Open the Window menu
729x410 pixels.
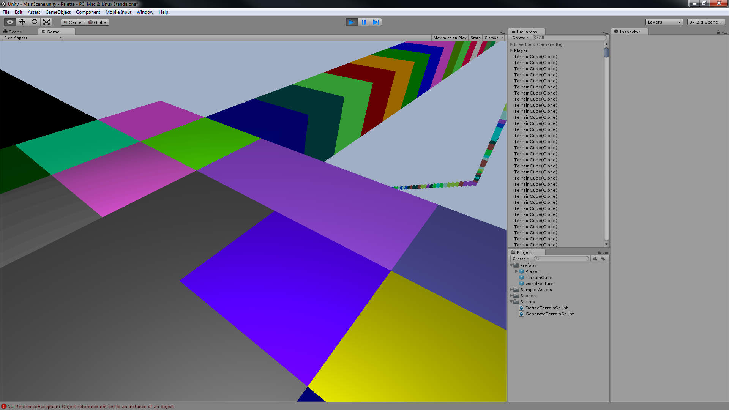145,12
